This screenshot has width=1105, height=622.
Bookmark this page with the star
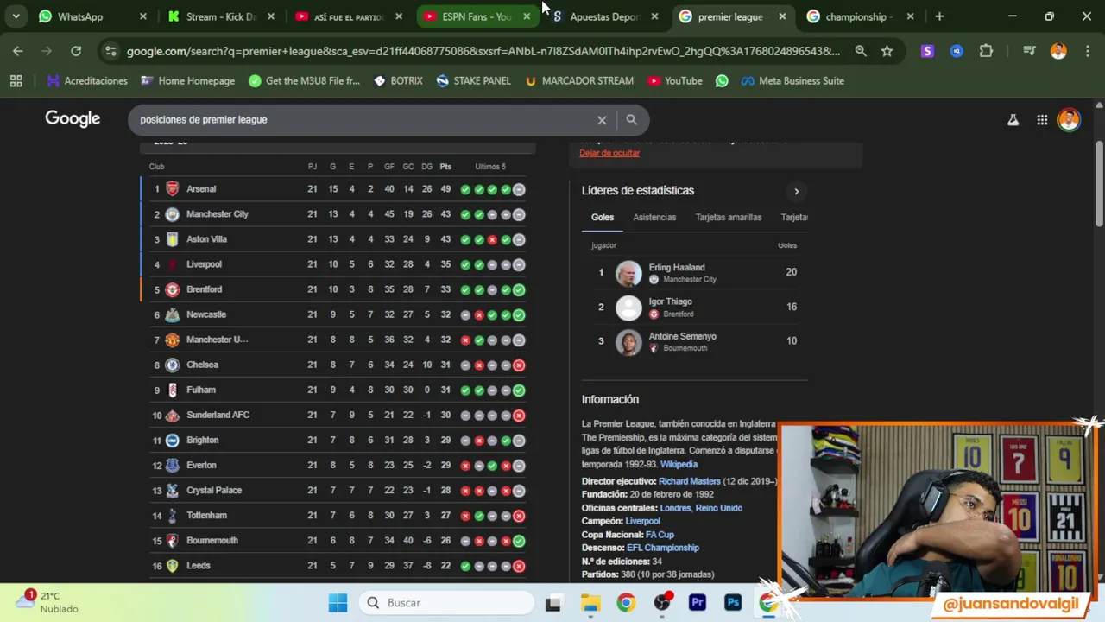[x=887, y=51]
